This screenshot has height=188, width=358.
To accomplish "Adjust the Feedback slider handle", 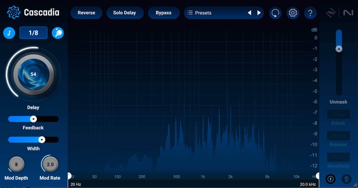I will tap(33, 119).
